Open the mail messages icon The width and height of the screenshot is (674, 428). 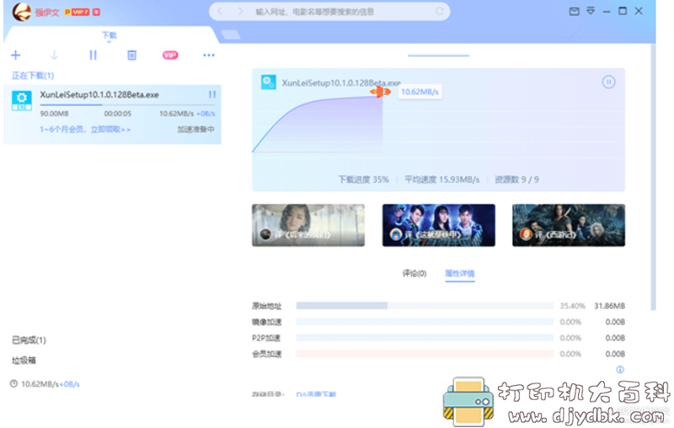574,12
